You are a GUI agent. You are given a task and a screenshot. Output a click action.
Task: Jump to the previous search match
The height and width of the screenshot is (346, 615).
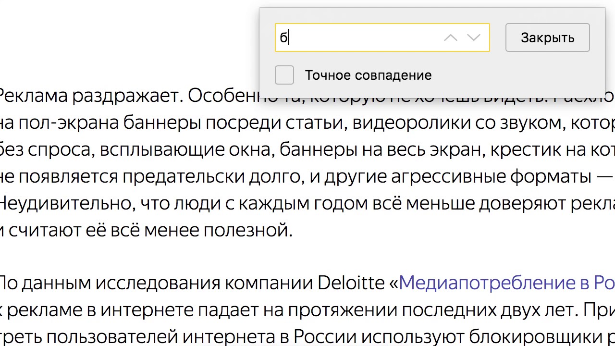(x=450, y=38)
